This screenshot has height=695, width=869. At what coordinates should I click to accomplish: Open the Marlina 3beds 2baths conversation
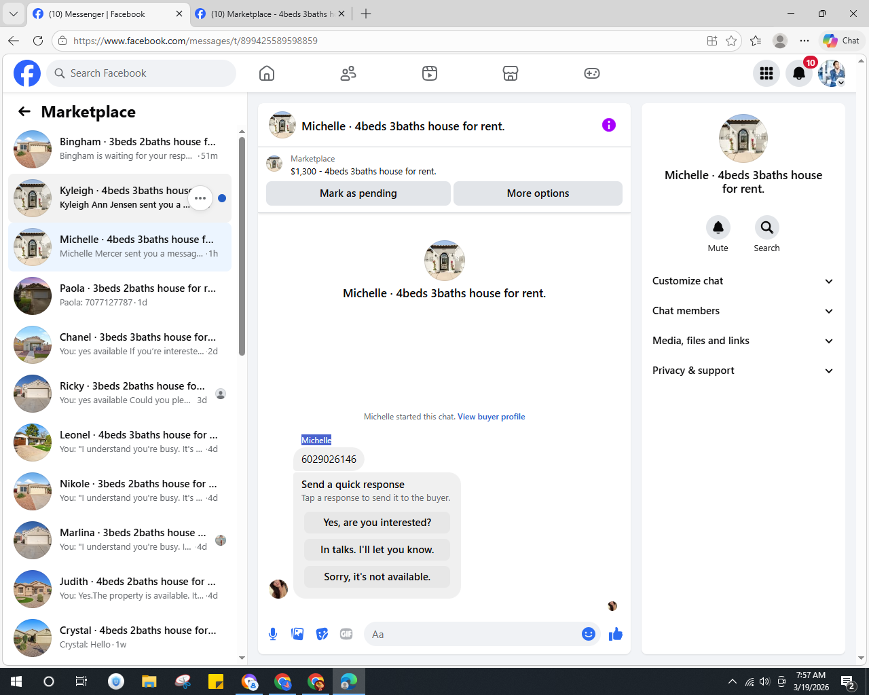point(119,540)
